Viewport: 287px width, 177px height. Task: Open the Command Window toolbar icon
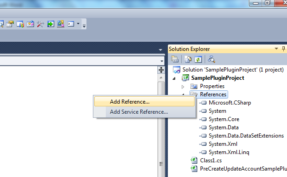click(71, 24)
